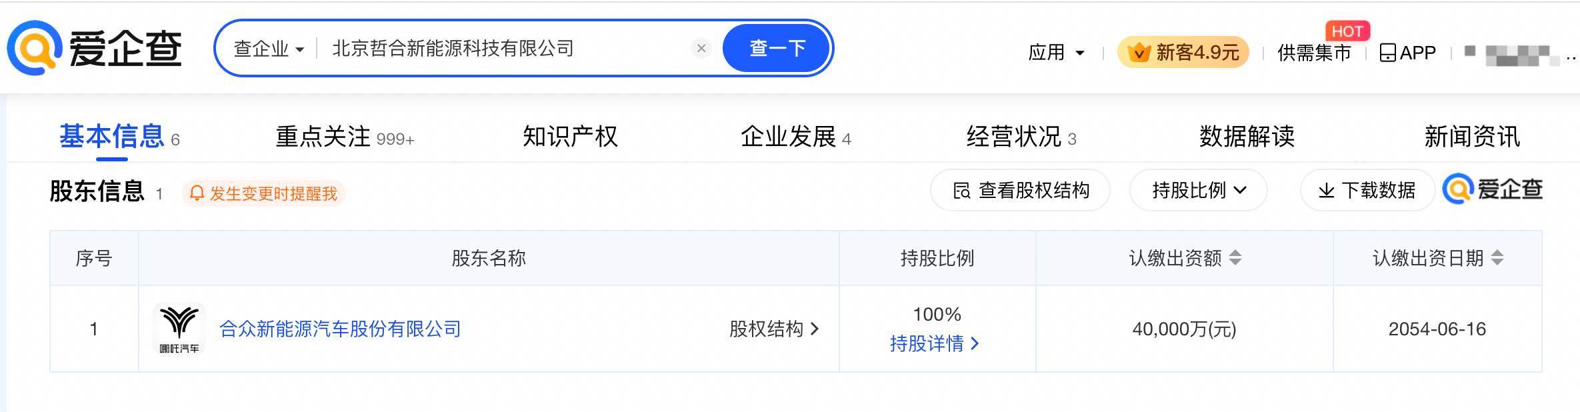Screen dimensions: 1580x412
Task: Open the 查企业 search type dropdown
Action: point(269,49)
